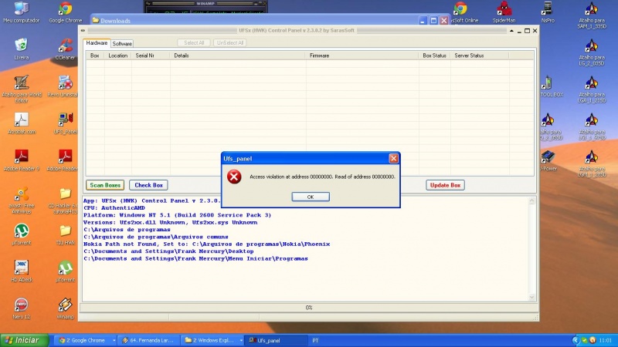Launch the CCleaner desktop shortcut
Viewport: 618px width, 347px height.
pyautogui.click(x=66, y=49)
